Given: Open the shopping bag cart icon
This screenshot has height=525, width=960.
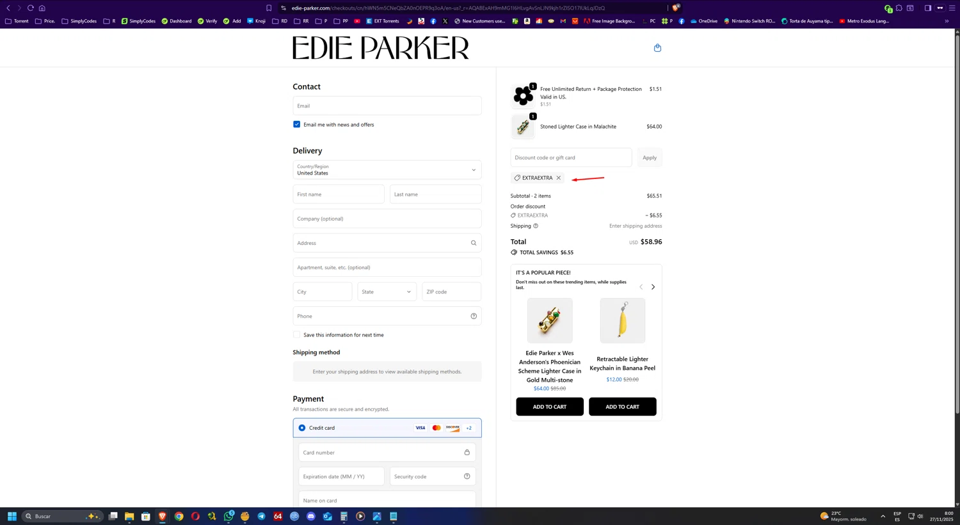Looking at the screenshot, I should pyautogui.click(x=657, y=48).
